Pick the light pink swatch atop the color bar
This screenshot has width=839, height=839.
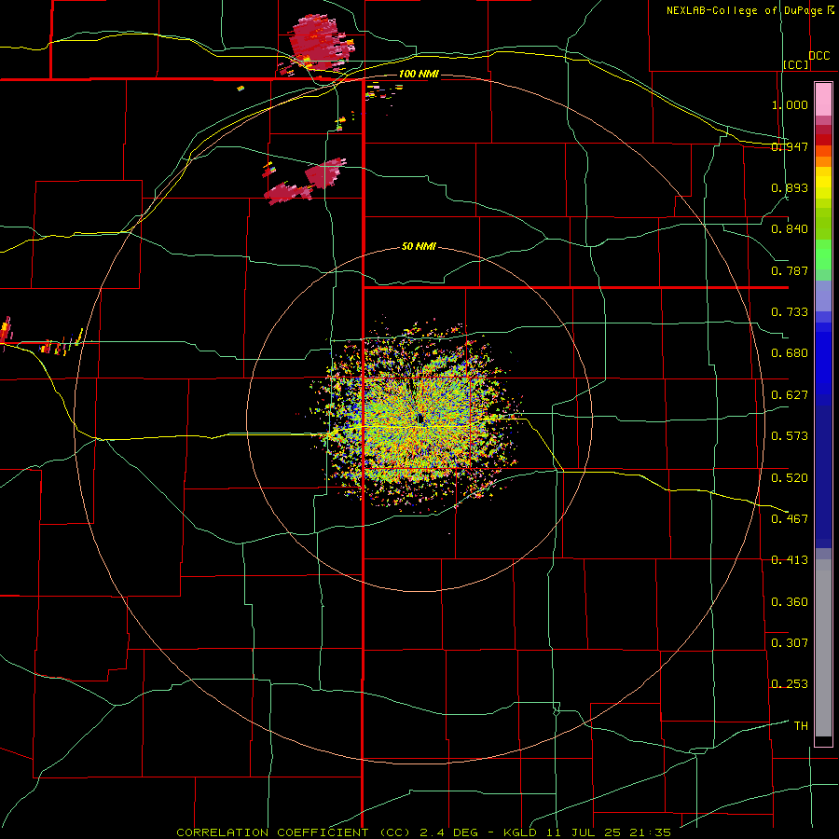point(823,100)
